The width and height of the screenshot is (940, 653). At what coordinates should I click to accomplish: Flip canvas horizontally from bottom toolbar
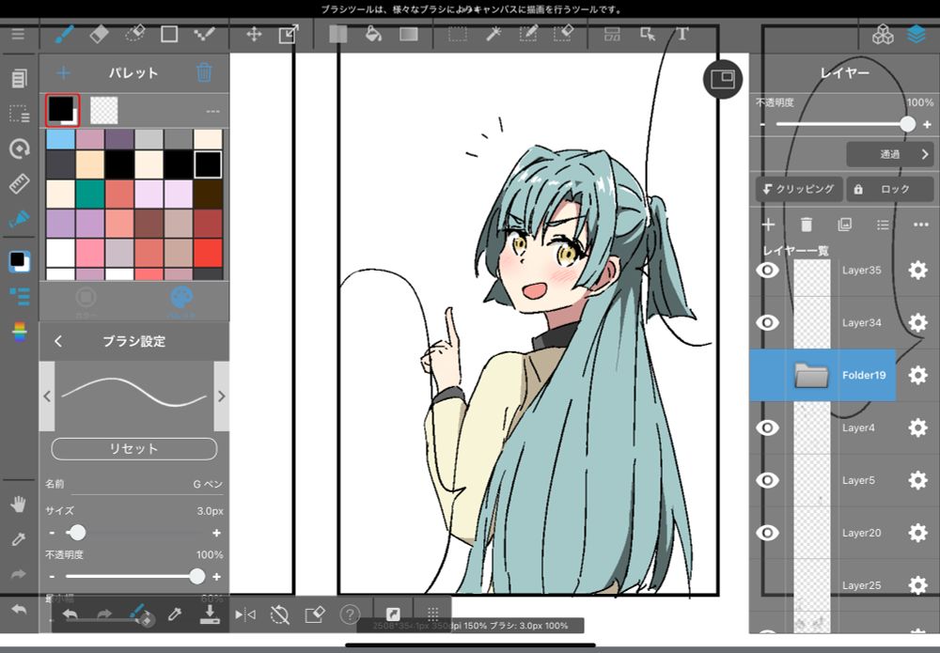[x=245, y=614]
